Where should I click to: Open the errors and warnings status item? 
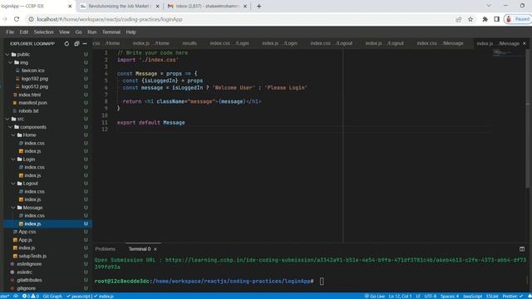[31, 296]
